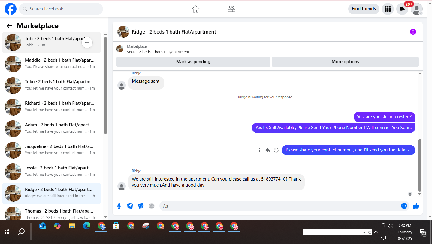432x244 pixels.
Task: Open the Facebook menu grid icon
Action: tap(388, 9)
